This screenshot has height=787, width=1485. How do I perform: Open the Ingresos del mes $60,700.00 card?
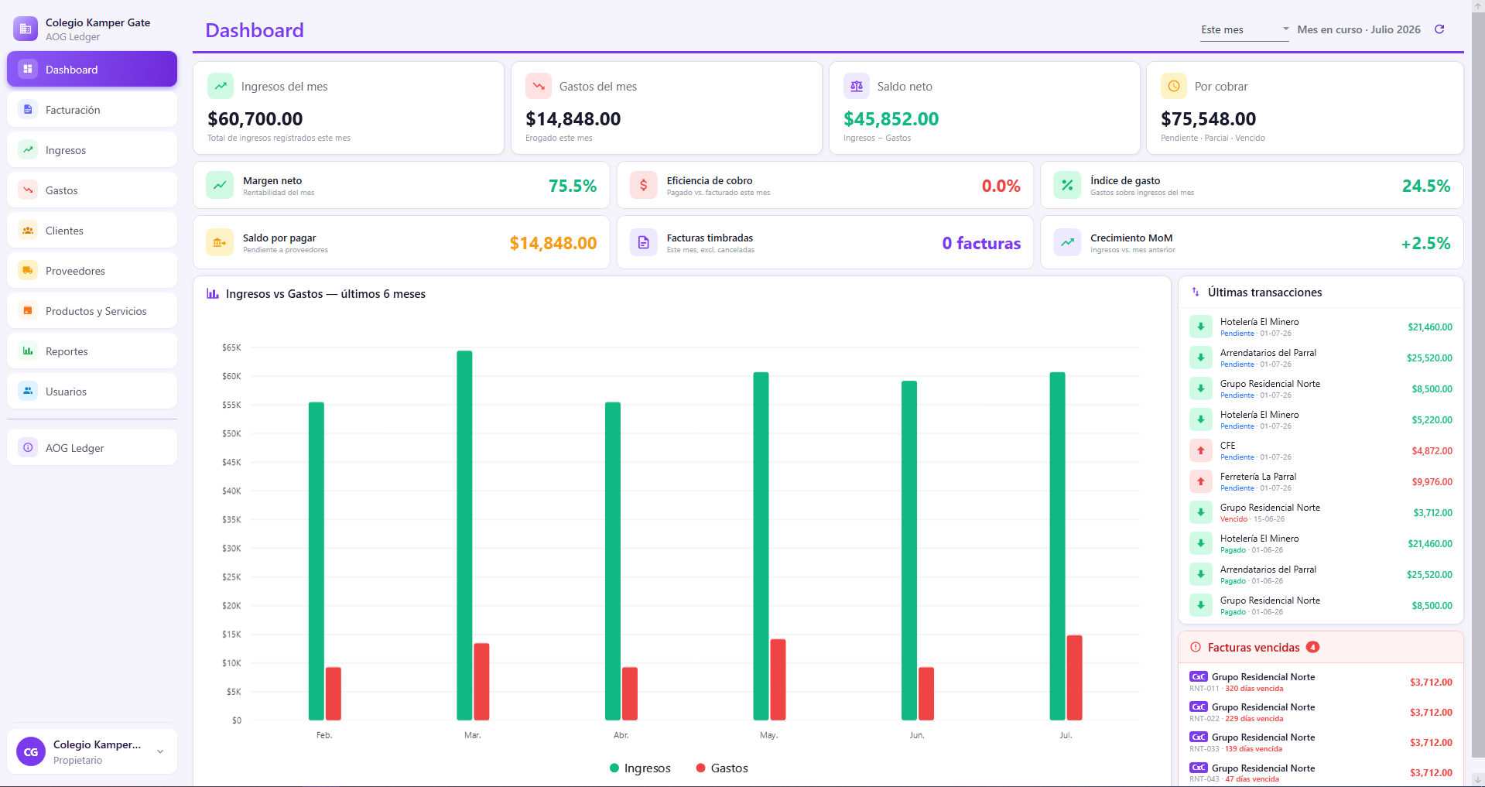point(348,108)
